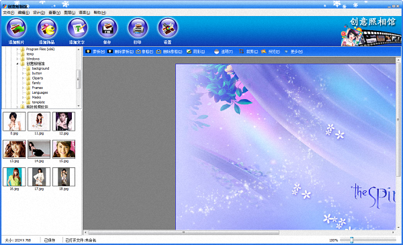Expand the Program Files (x86) folder node
This screenshot has width=403, height=245.
[x=17, y=50]
